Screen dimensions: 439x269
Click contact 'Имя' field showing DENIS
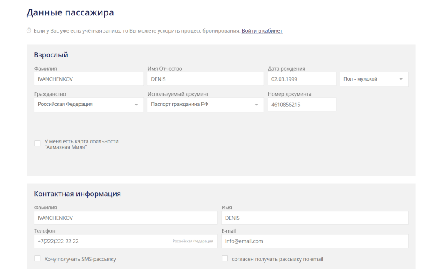pyautogui.click(x=315, y=218)
